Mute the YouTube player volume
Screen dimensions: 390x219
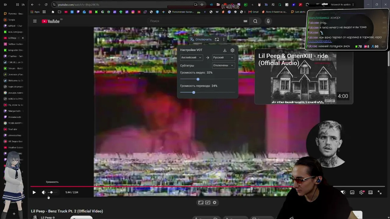click(44, 192)
